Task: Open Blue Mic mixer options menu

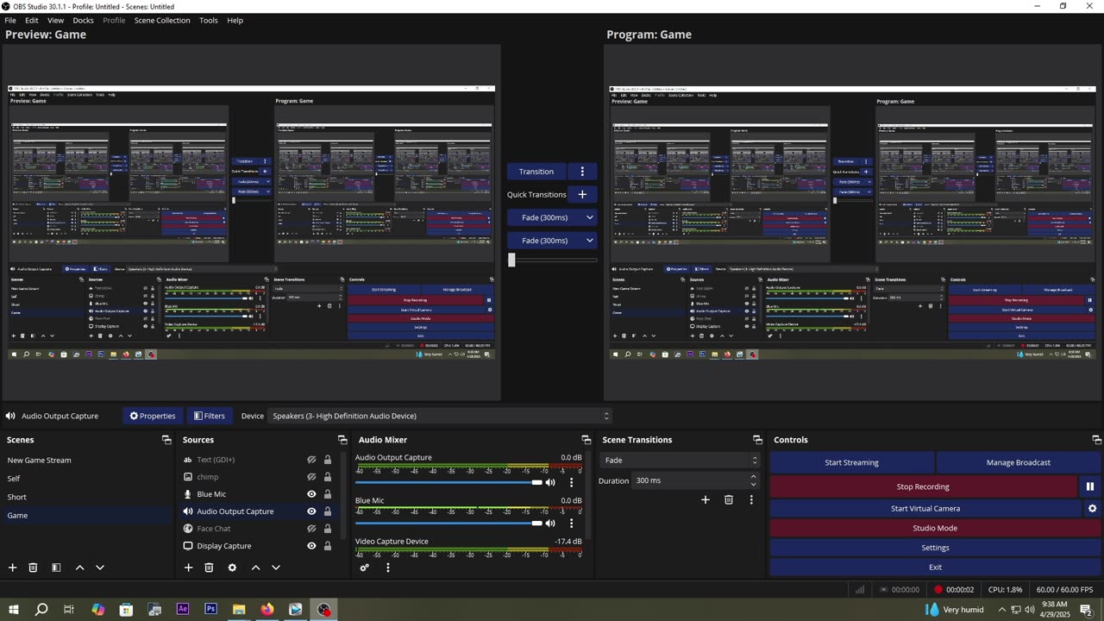Action: pyautogui.click(x=571, y=524)
